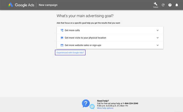Open More help options link
Viewport: 183px width, 112px height.
(105, 108)
